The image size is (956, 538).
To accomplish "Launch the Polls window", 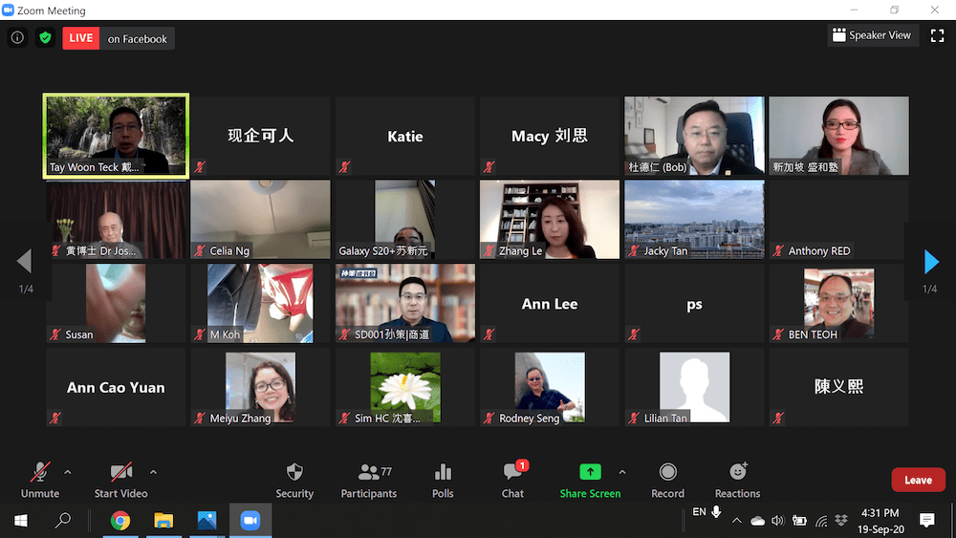I will click(443, 480).
